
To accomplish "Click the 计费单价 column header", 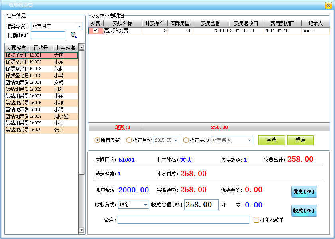I will click(155, 23).
